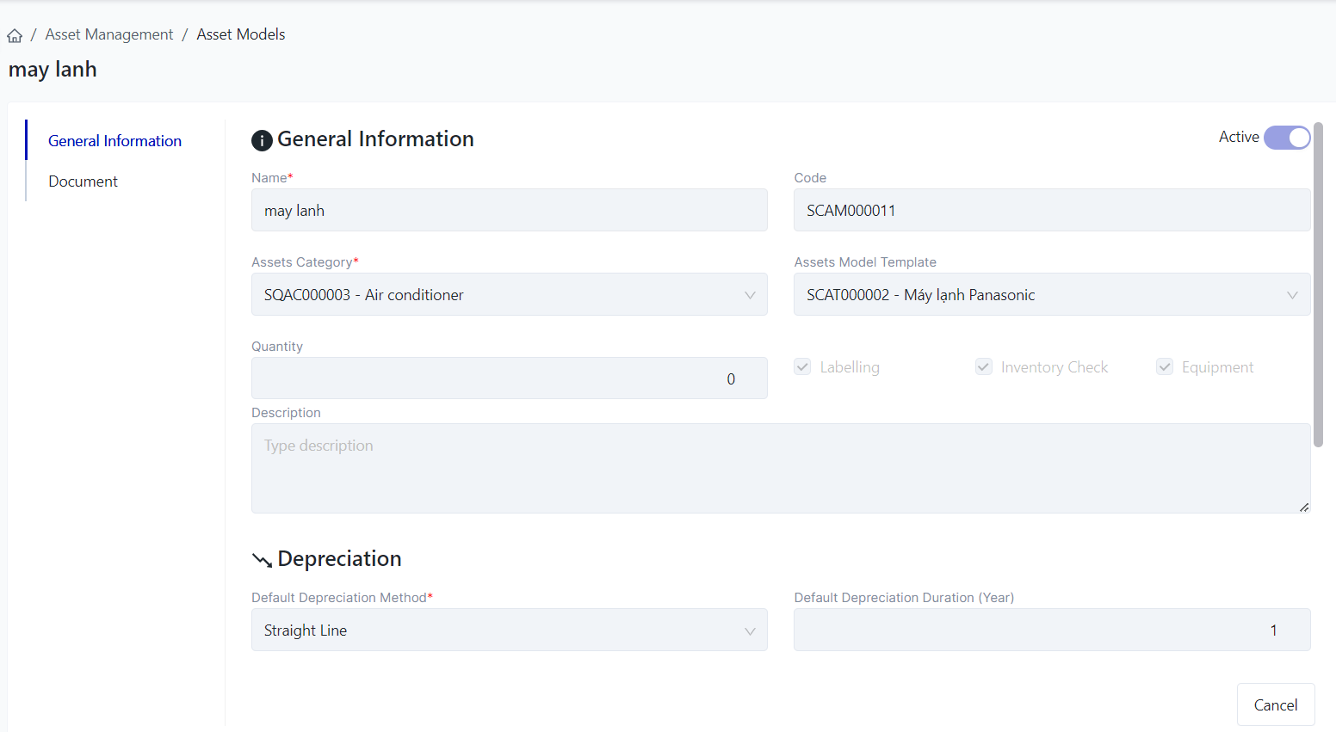
Task: Click the home icon in breadcrumb
Action: [15, 35]
